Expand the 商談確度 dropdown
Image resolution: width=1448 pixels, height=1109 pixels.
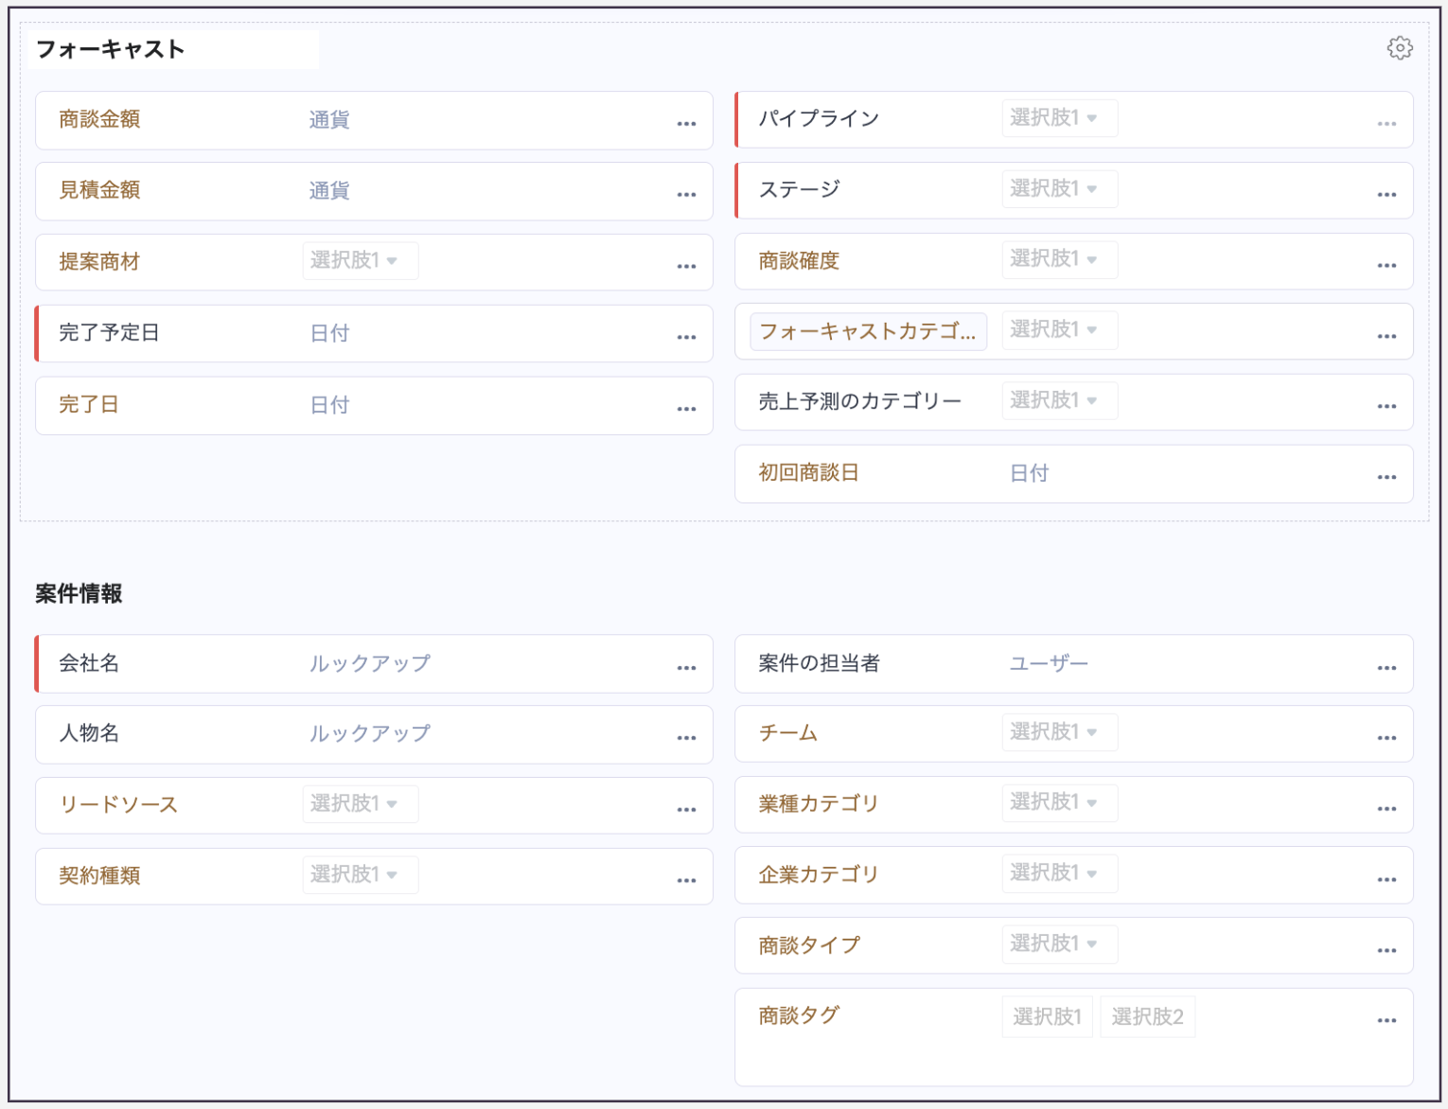click(x=1059, y=259)
